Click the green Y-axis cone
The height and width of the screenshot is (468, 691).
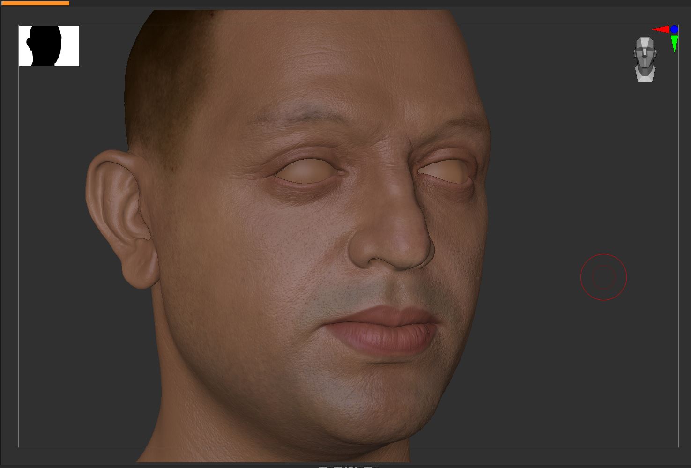674,44
